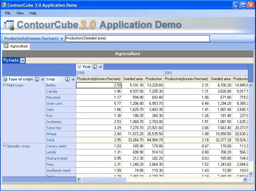Collapse the Field crops group
The width and height of the screenshot is (256, 191).
pos(4,85)
